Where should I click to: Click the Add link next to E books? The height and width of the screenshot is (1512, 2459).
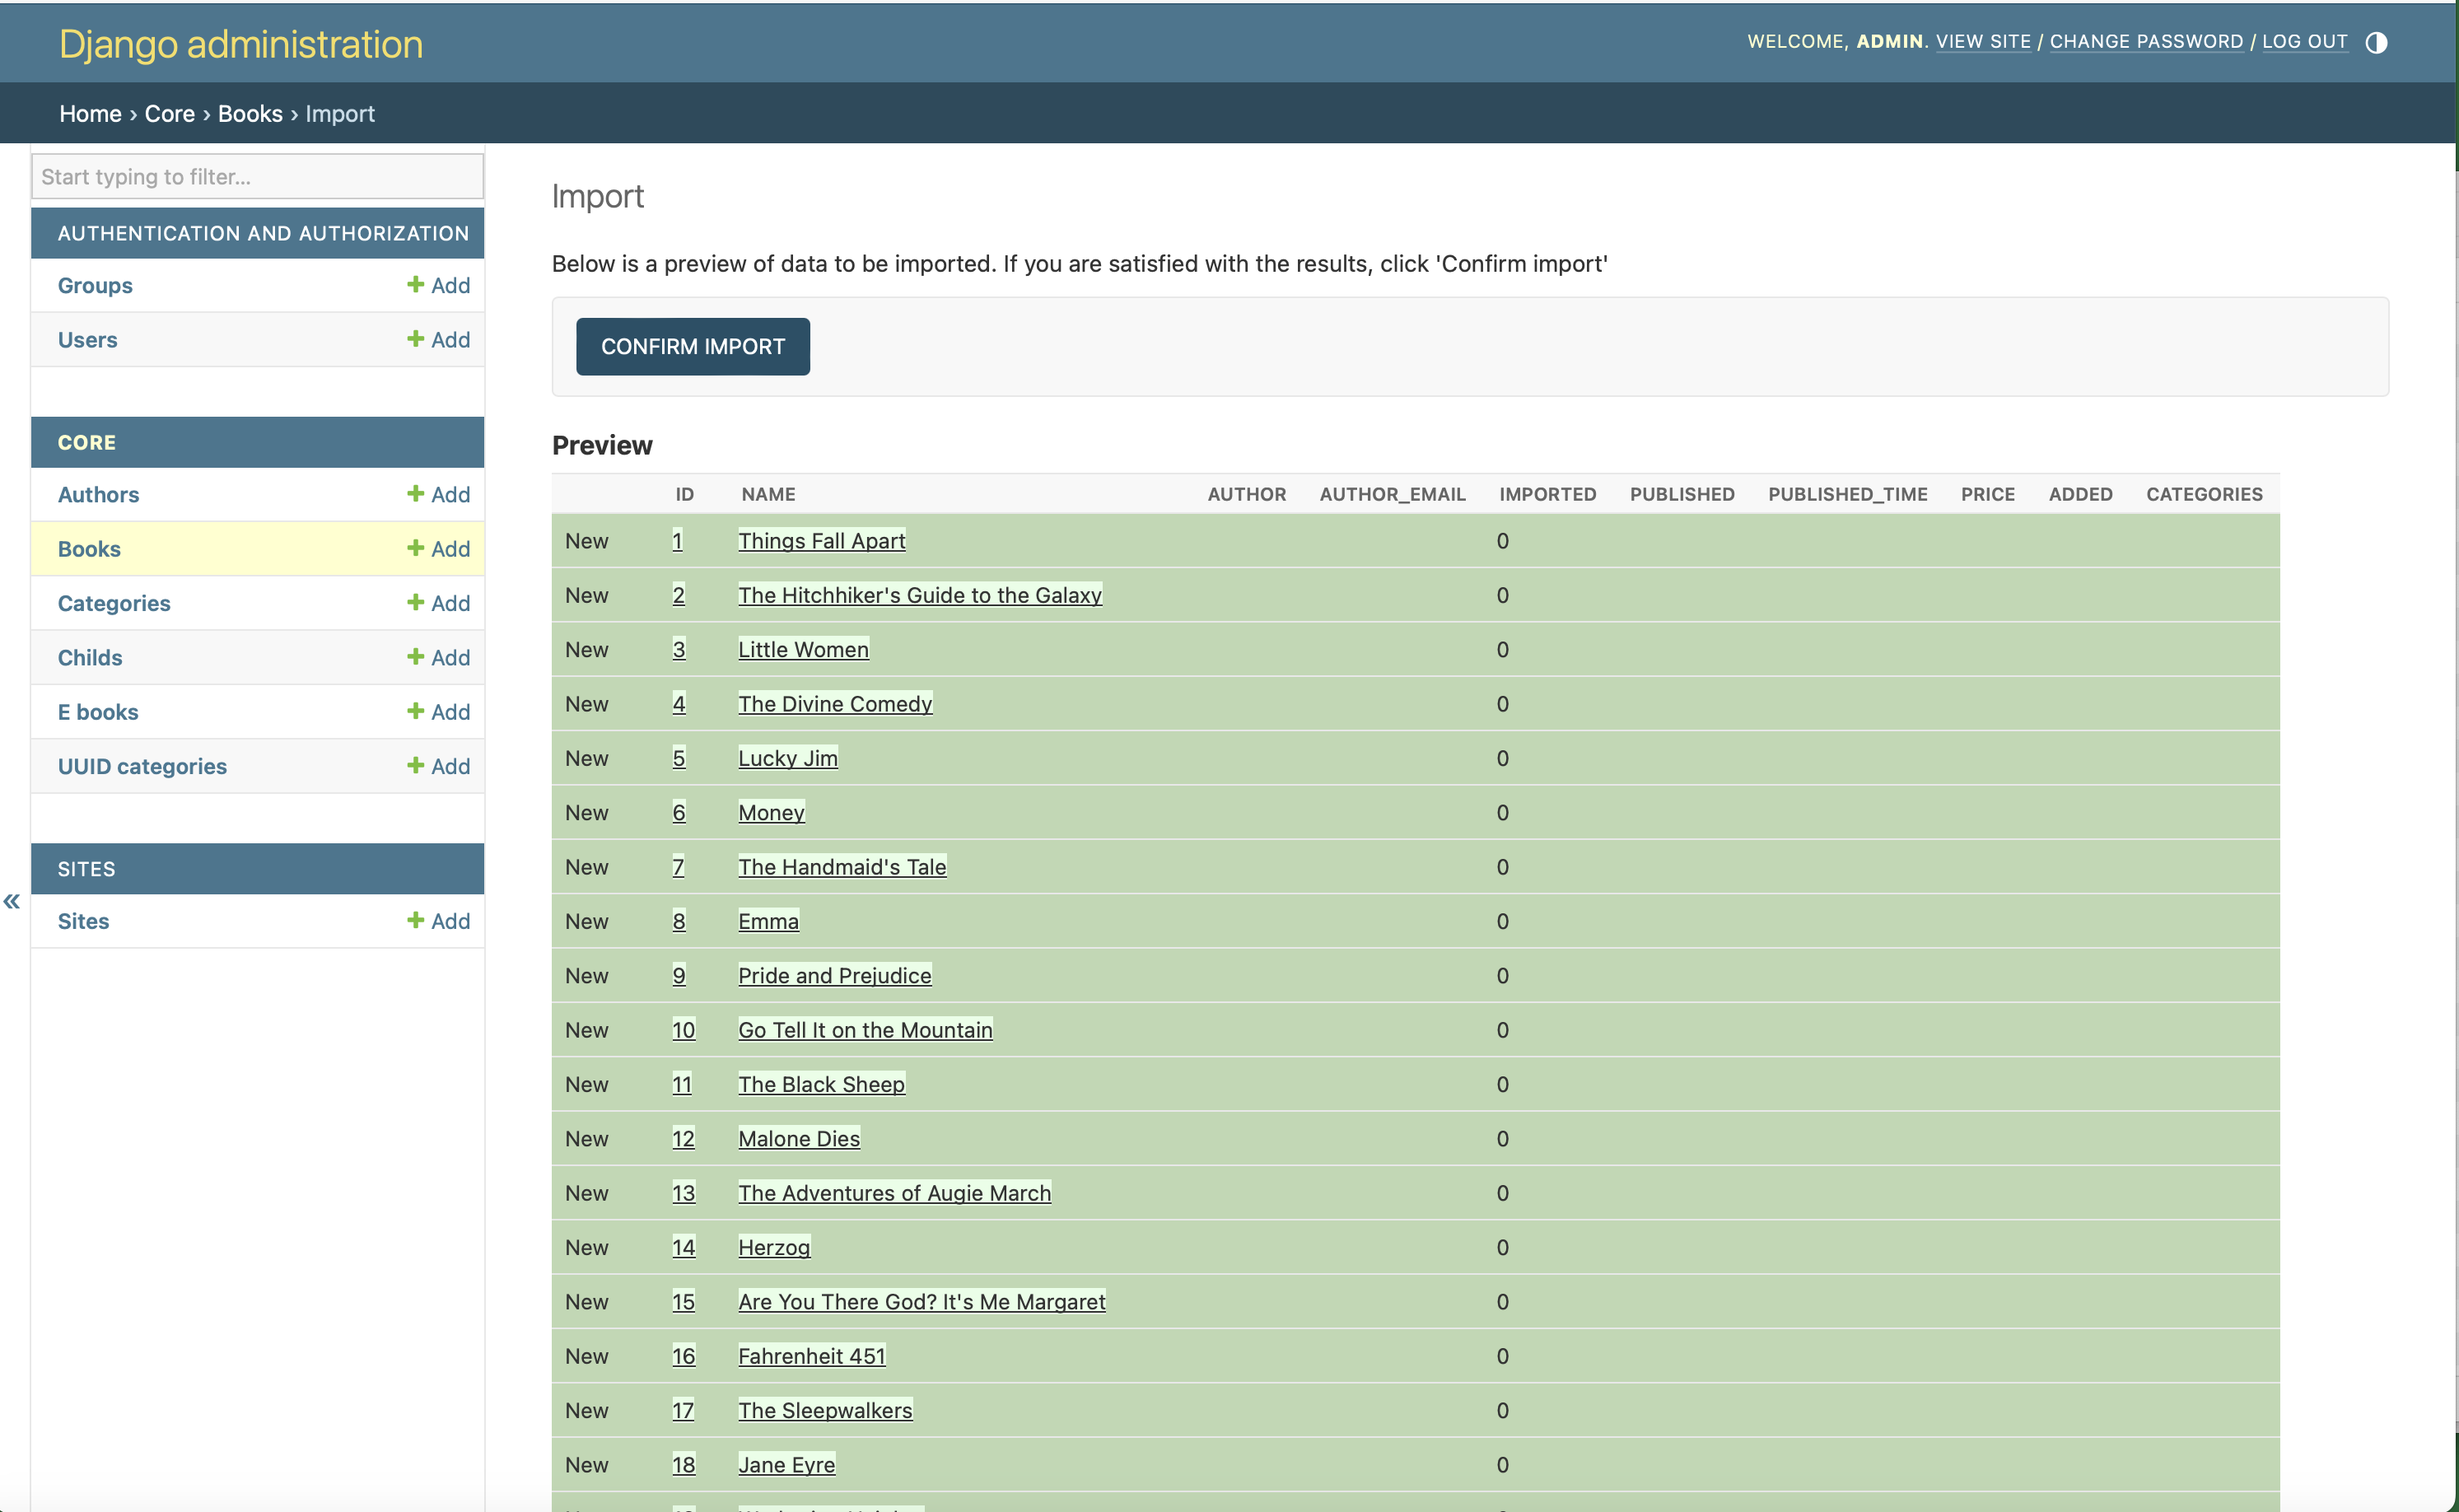tap(439, 711)
